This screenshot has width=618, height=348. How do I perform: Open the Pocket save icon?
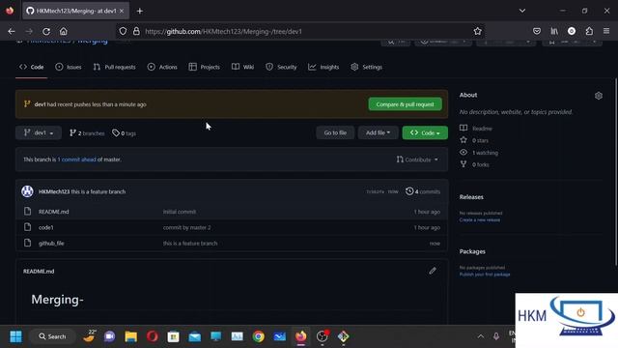coord(537,31)
